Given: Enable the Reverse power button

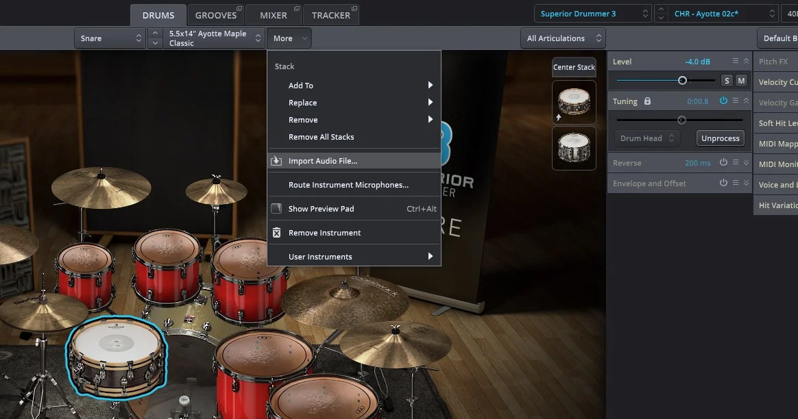Looking at the screenshot, I should (723, 162).
